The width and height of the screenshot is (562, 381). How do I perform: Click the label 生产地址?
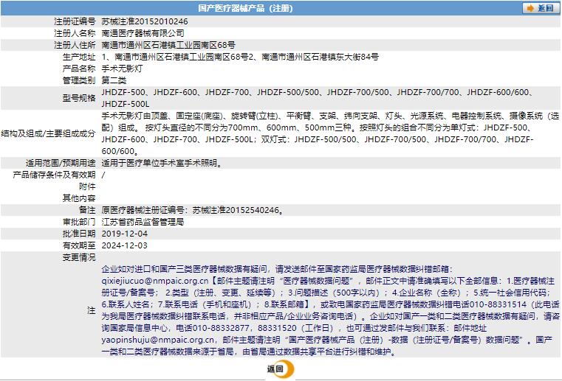[x=79, y=57]
